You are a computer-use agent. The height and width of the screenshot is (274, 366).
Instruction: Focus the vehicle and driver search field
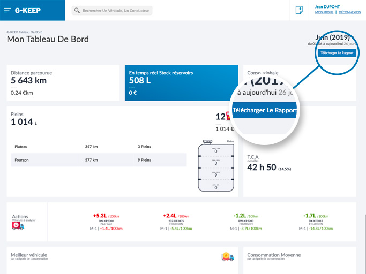[116, 11]
